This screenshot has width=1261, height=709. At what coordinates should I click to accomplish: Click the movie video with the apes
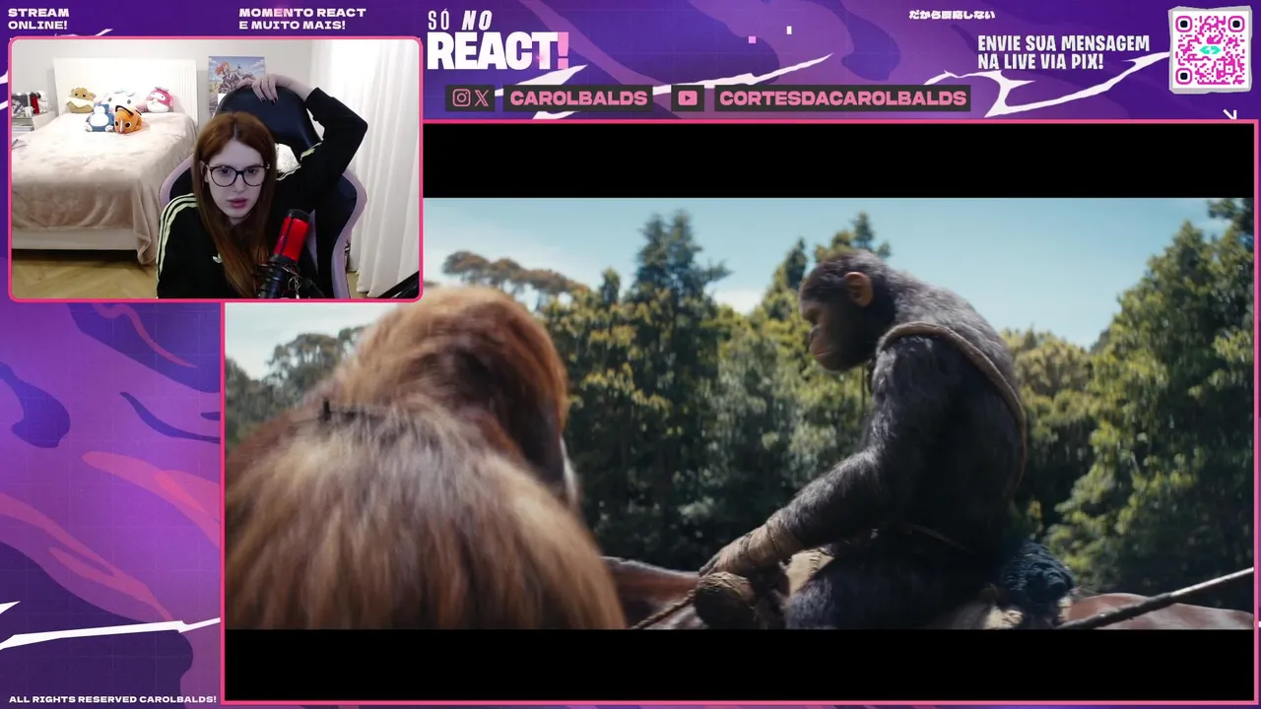pos(739,414)
